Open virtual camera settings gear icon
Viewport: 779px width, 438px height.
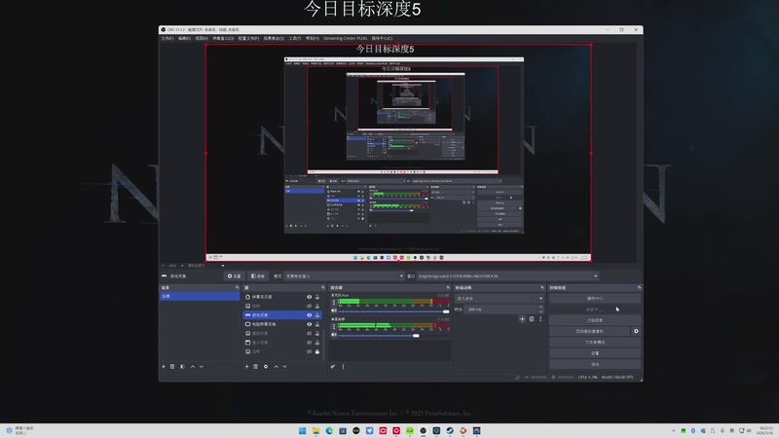(x=636, y=331)
